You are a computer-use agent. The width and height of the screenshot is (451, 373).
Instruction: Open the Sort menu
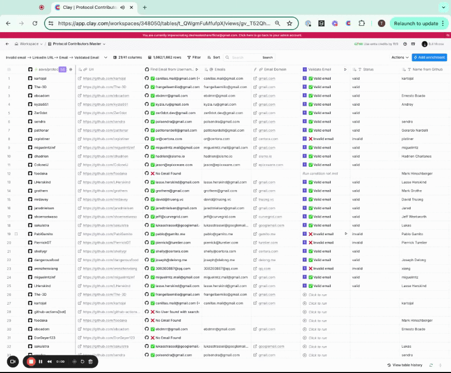click(x=214, y=58)
